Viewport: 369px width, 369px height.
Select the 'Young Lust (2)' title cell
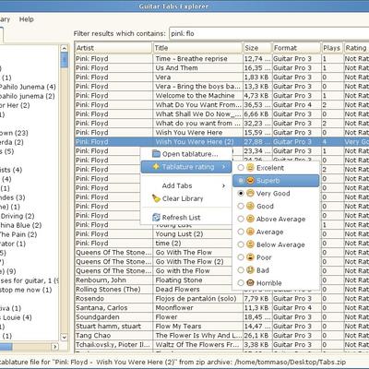197,234
